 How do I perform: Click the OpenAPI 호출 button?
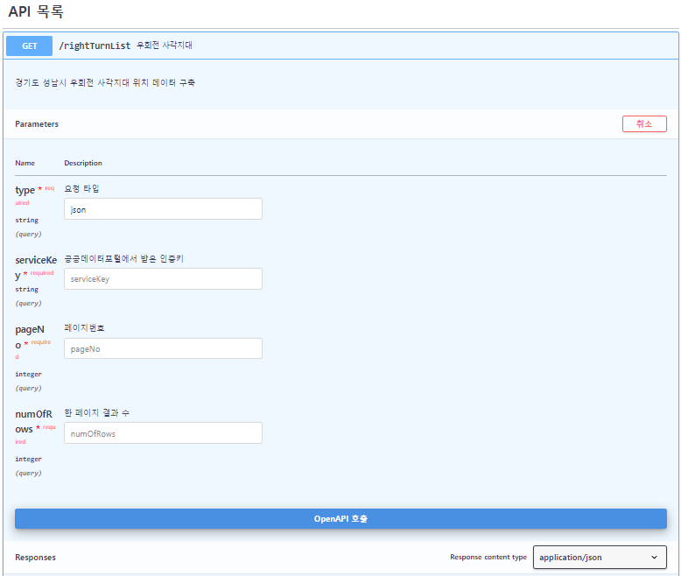pos(340,518)
